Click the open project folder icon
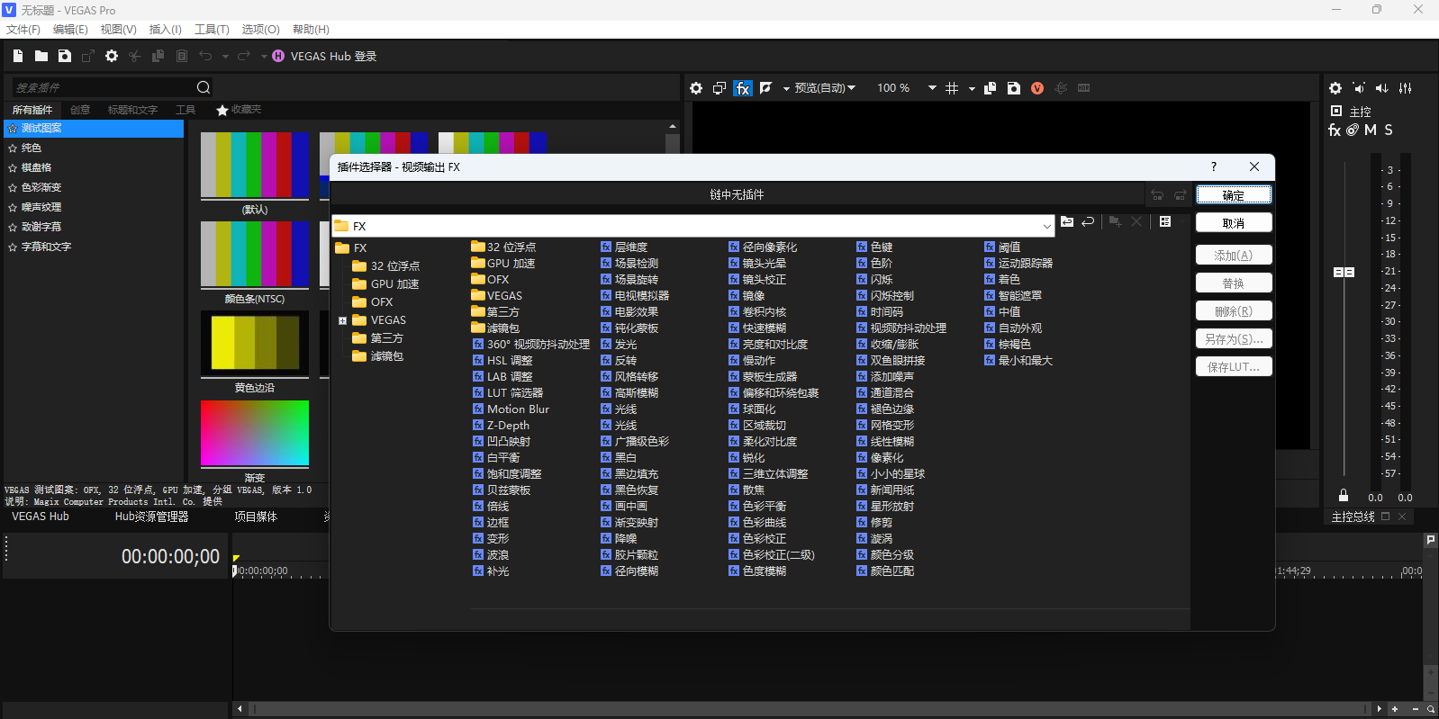 (41, 56)
